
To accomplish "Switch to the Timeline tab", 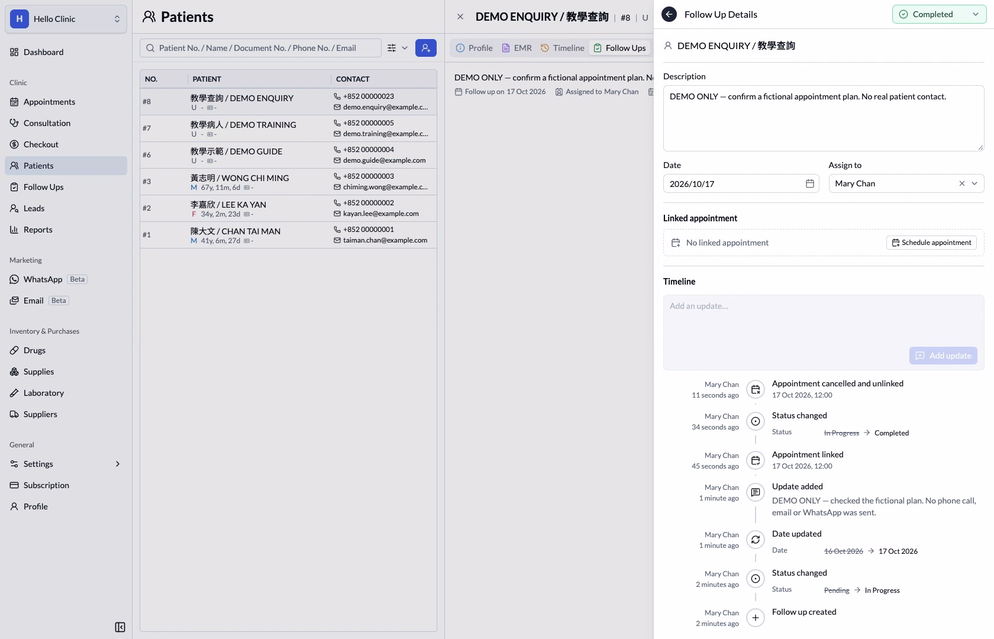I will click(562, 48).
